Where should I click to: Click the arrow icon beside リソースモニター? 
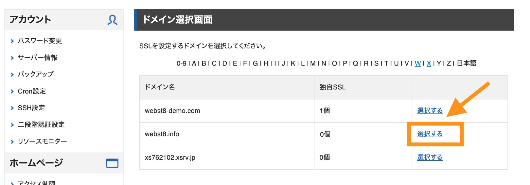coord(12,141)
